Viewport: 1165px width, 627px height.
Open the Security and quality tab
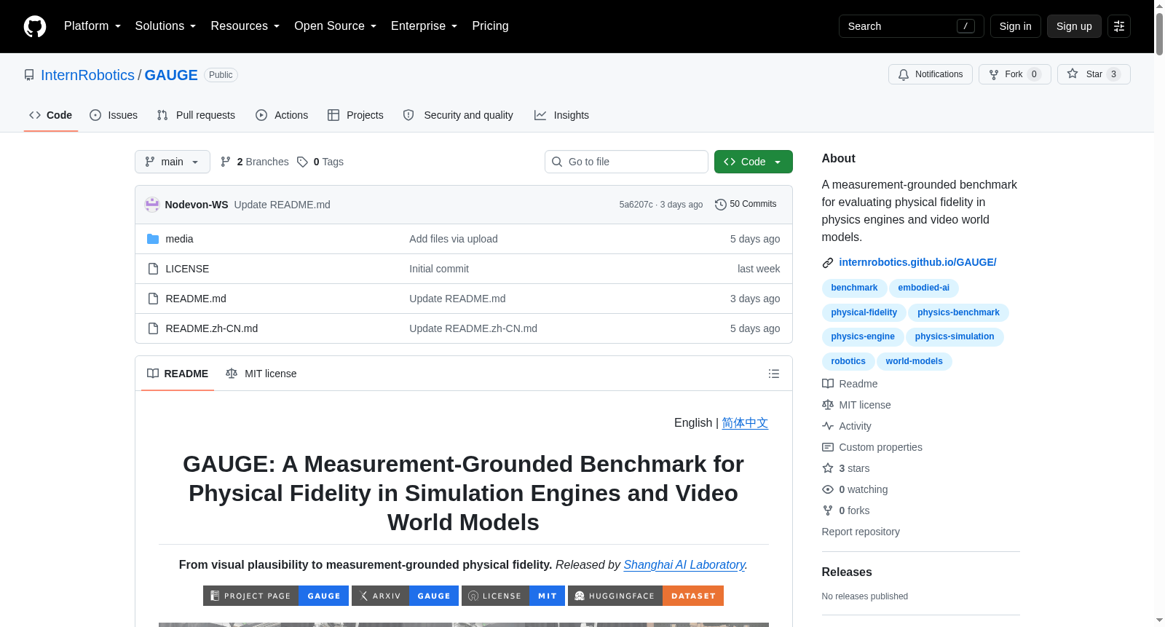(x=458, y=115)
